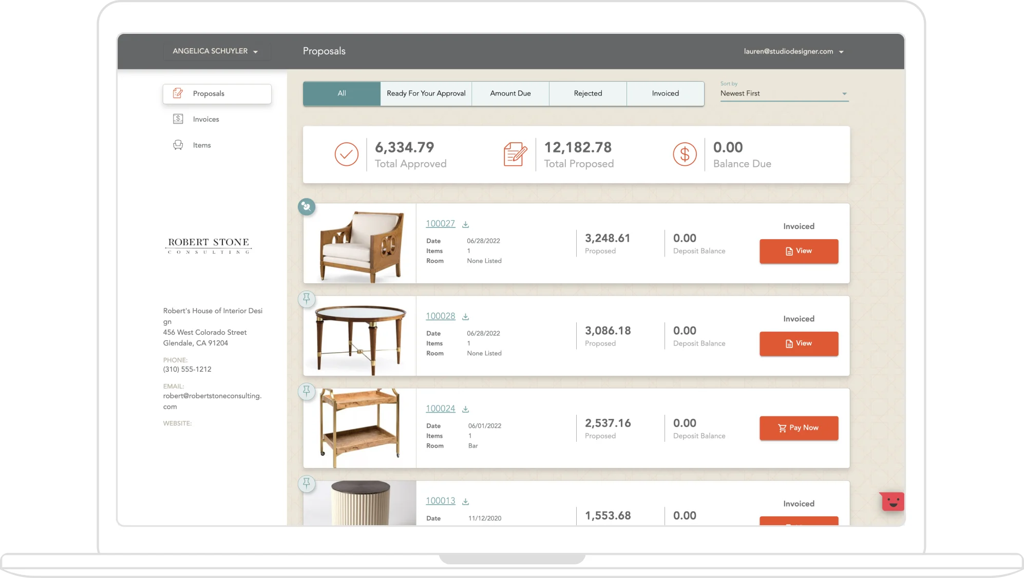Click Pay Now for proposal 100024
Image resolution: width=1024 pixels, height=578 pixels.
[x=799, y=428]
